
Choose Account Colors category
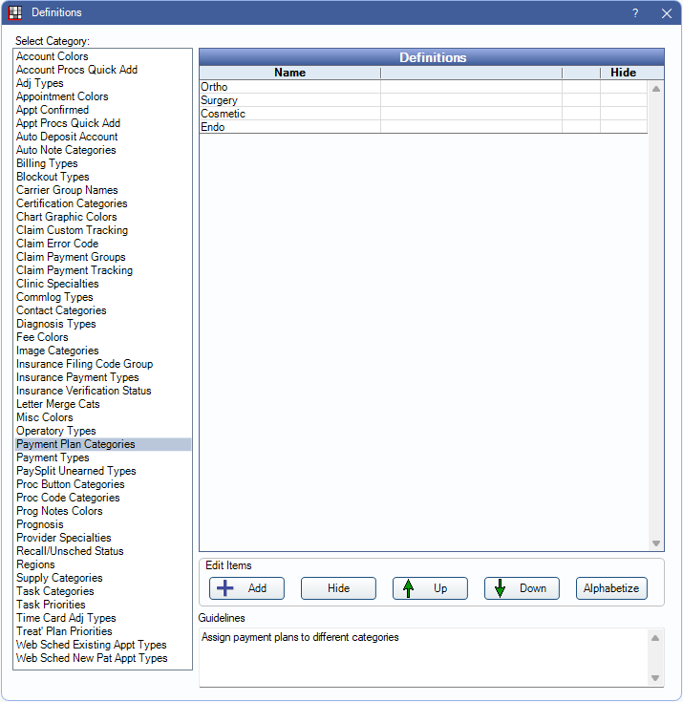(53, 56)
